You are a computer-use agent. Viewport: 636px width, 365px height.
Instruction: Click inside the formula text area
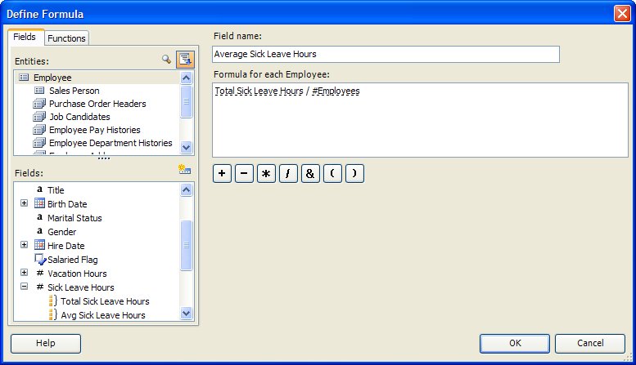420,120
